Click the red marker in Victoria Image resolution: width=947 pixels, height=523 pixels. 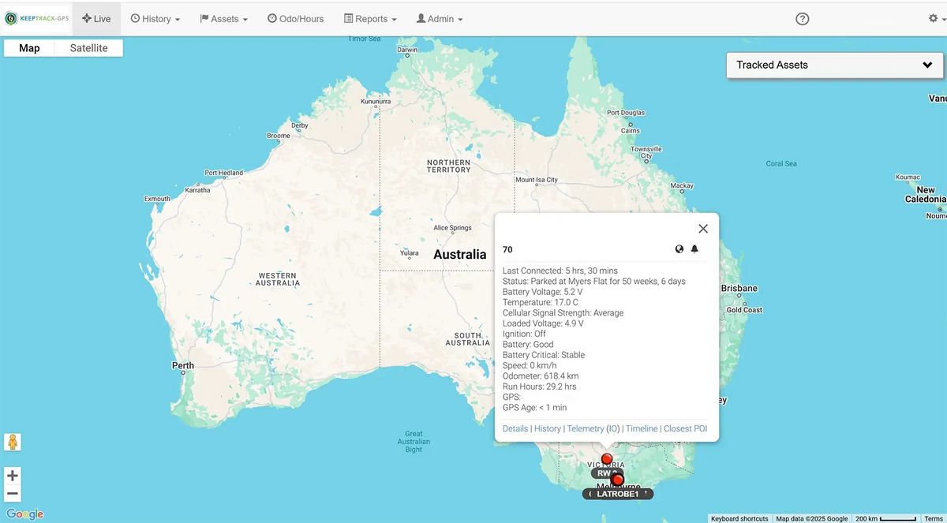coord(606,459)
